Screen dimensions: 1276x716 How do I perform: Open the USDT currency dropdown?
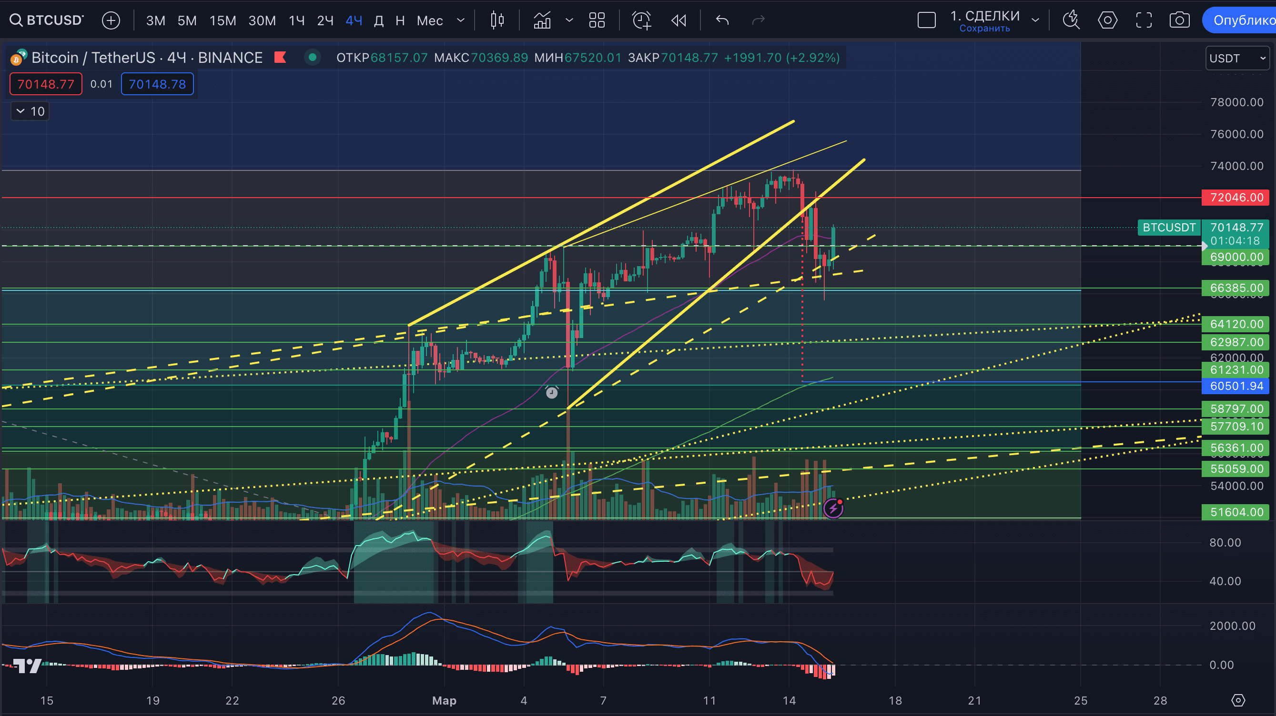tap(1237, 59)
